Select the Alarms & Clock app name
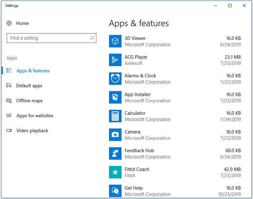This screenshot has height=199, width=253. click(140, 76)
